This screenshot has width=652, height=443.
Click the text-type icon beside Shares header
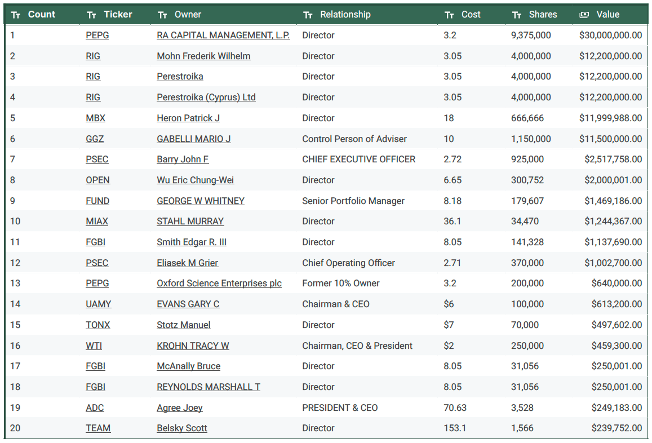click(x=517, y=15)
